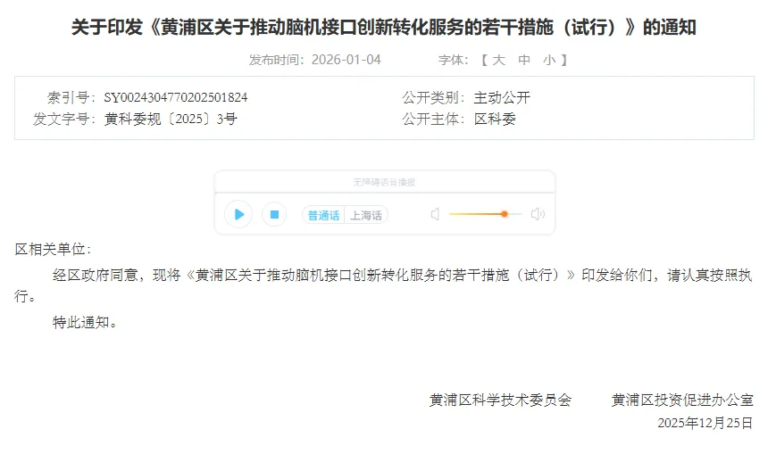Screen dimensions: 776x454
Task: Click publish date 2026-01-04
Action: [346, 60]
